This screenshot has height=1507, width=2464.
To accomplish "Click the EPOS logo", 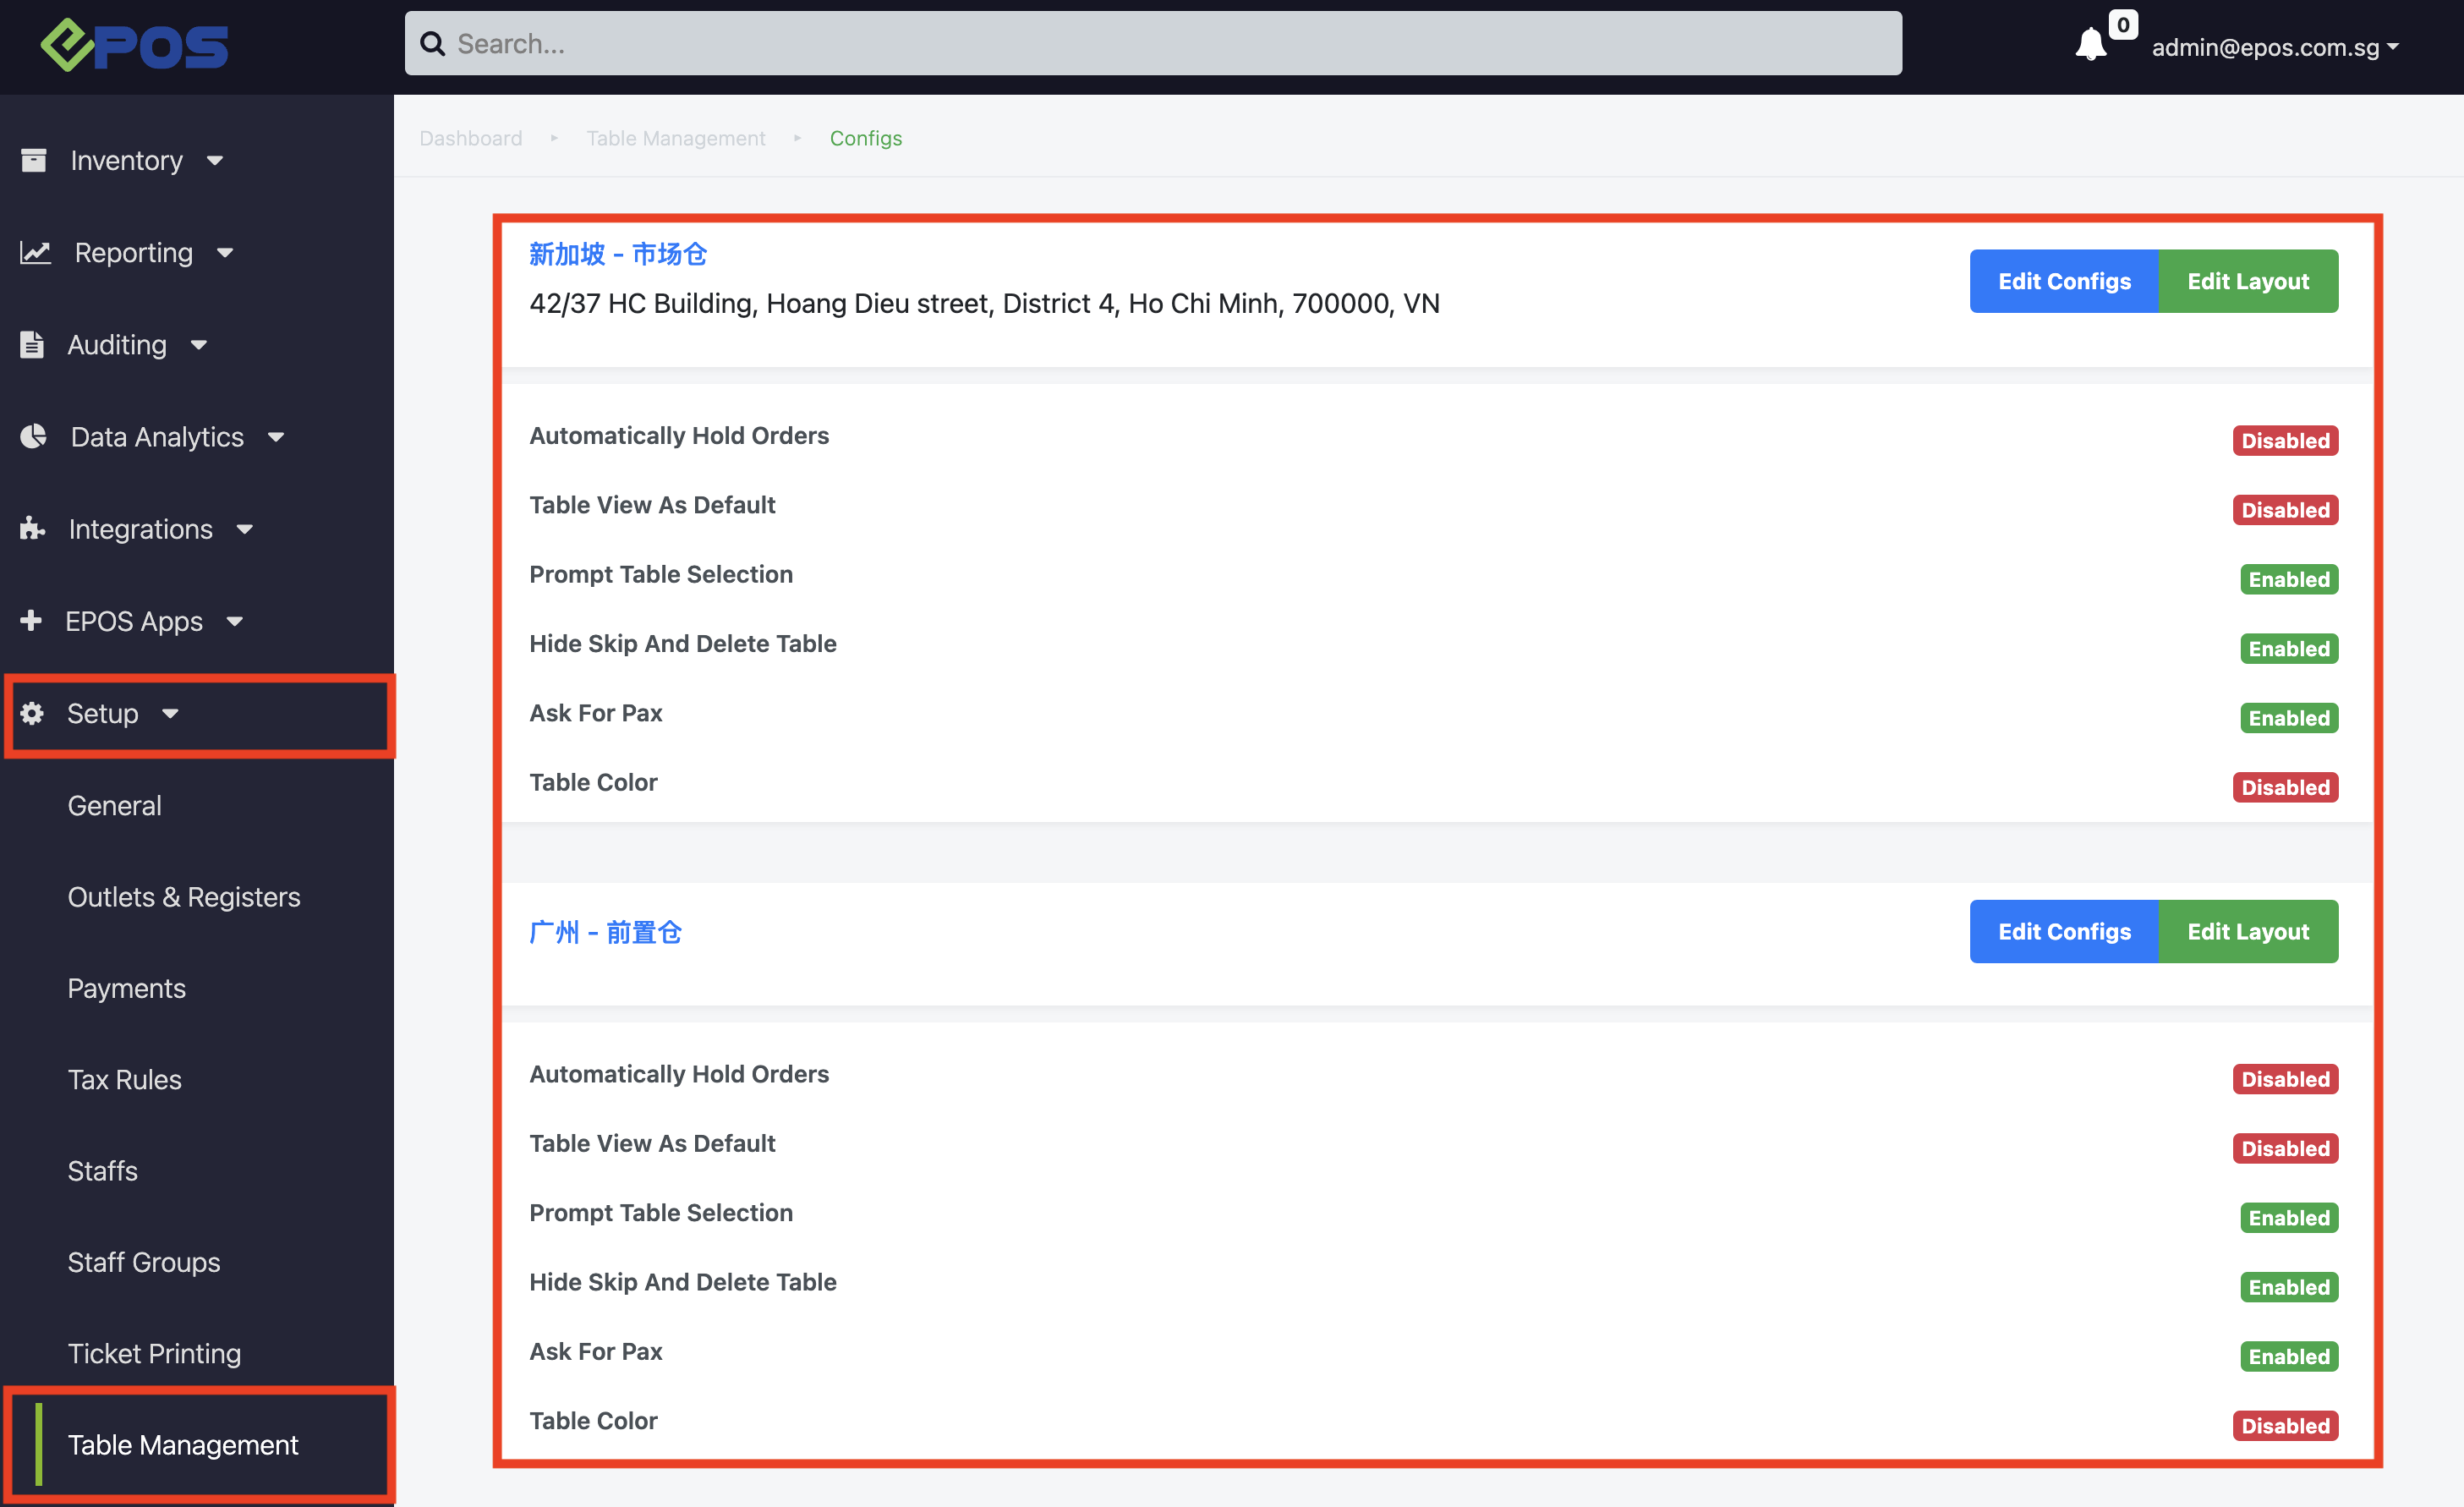I will [134, 45].
